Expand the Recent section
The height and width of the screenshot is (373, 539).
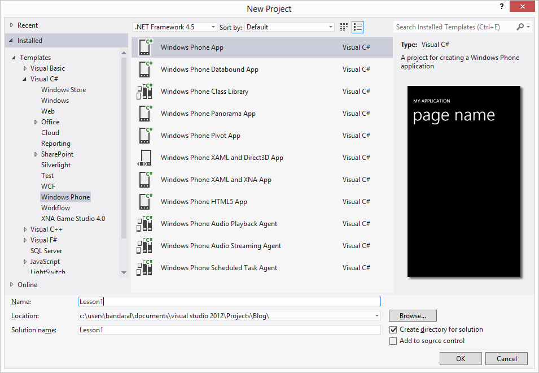(x=12, y=25)
